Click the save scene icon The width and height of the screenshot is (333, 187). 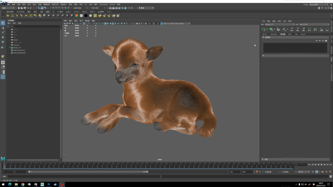pyautogui.click(x=25, y=8)
